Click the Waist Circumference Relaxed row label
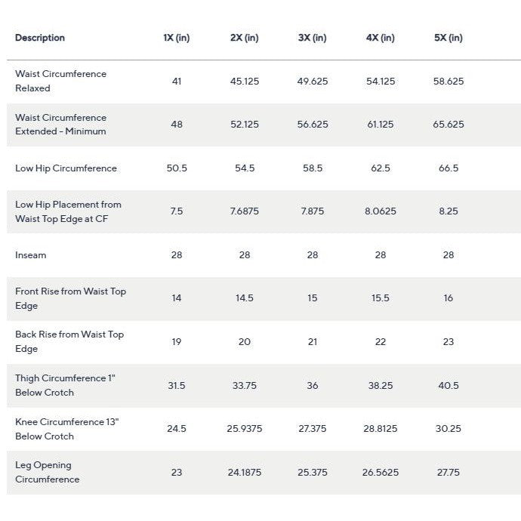The width and height of the screenshot is (521, 521). 61,81
